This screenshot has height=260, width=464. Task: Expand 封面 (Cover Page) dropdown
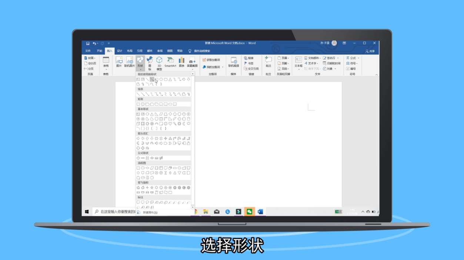point(90,58)
